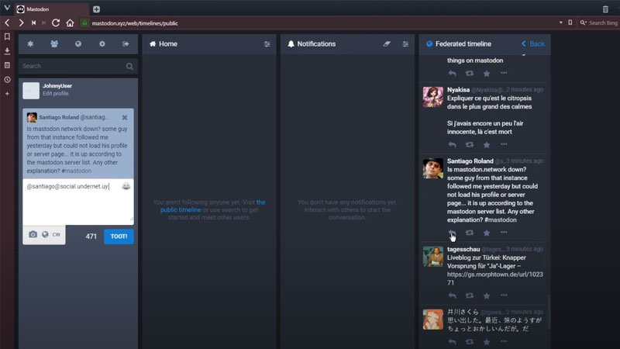
Task: Boost Santiago Roland's toot
Action: point(470,233)
